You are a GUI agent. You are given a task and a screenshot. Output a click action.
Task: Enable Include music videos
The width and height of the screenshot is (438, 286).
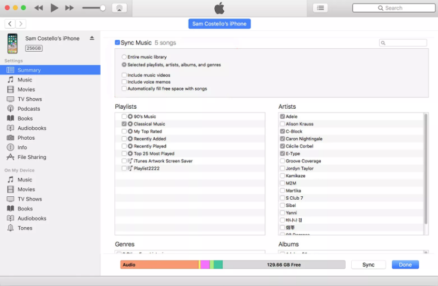pyautogui.click(x=124, y=75)
